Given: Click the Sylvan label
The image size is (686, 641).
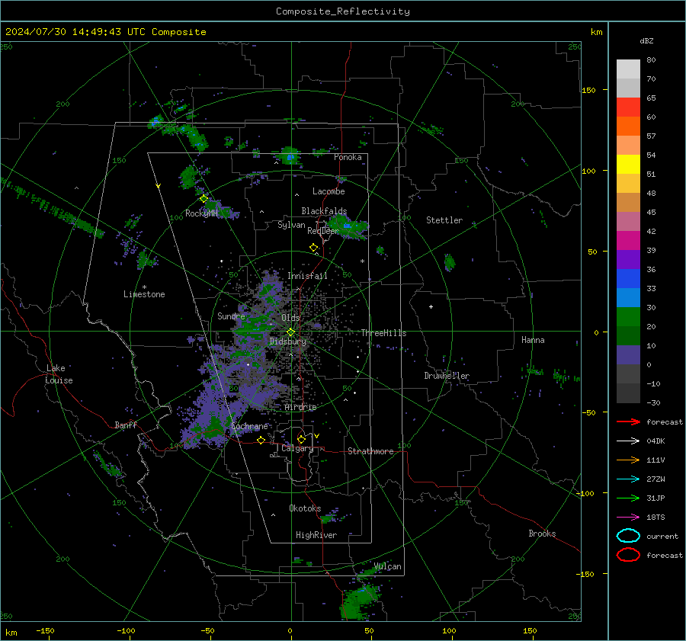Looking at the screenshot, I should coord(291,225).
